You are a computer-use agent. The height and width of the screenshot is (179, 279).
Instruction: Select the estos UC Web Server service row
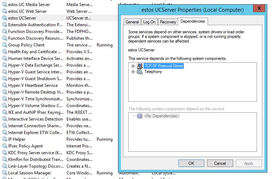(x=27, y=11)
